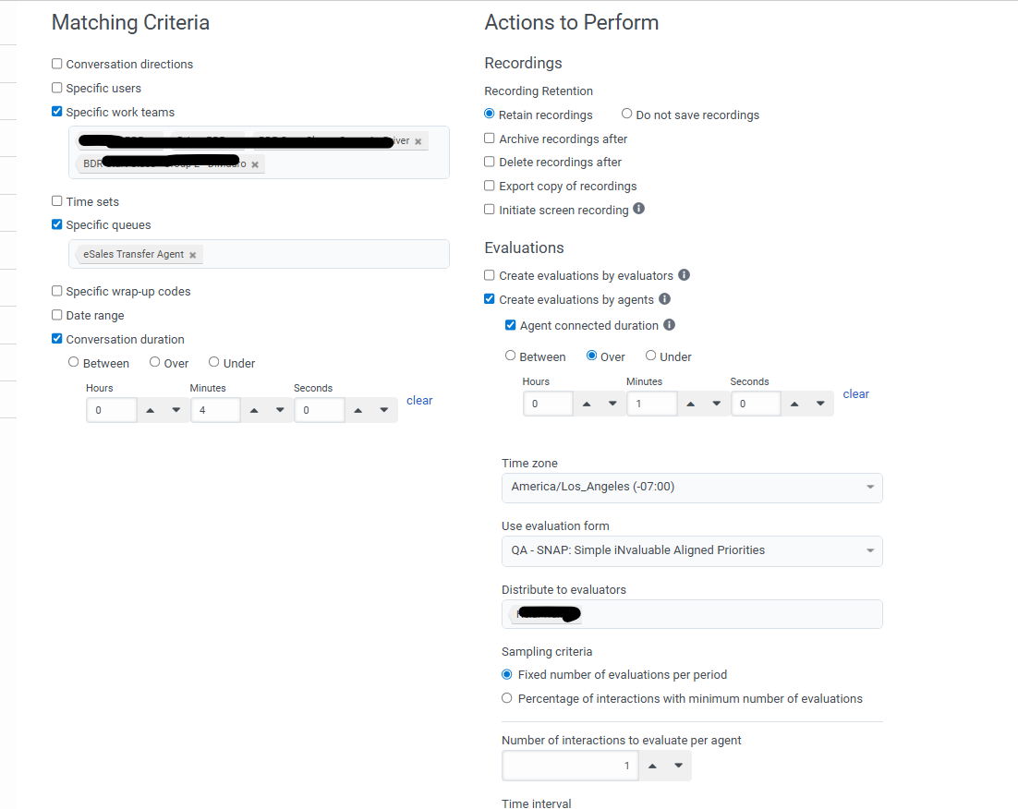Uncheck the Specific queues checkbox
The height and width of the screenshot is (809, 1018).
[x=57, y=224]
